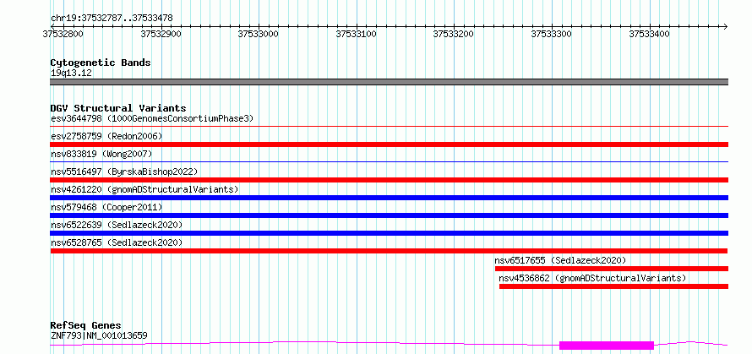This screenshot has height=354, width=752.
Task: Open variant nsv6522639 (Sedlazeck2020) label
Action: (117, 225)
